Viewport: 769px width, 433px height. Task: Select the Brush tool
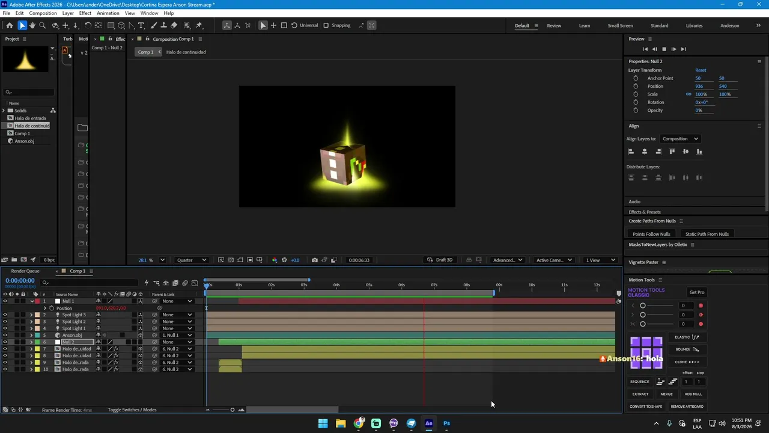click(154, 25)
